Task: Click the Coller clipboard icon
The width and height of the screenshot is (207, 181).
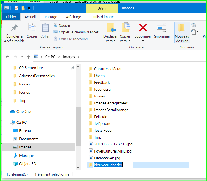Action: pyautogui.click(x=45, y=28)
